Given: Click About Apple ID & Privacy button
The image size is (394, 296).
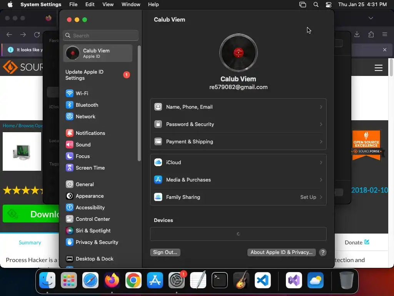Looking at the screenshot, I should tap(281, 252).
